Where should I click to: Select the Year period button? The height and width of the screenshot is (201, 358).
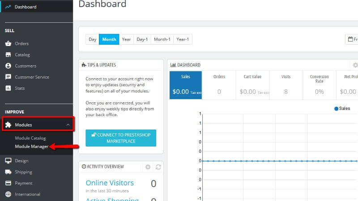click(x=126, y=39)
